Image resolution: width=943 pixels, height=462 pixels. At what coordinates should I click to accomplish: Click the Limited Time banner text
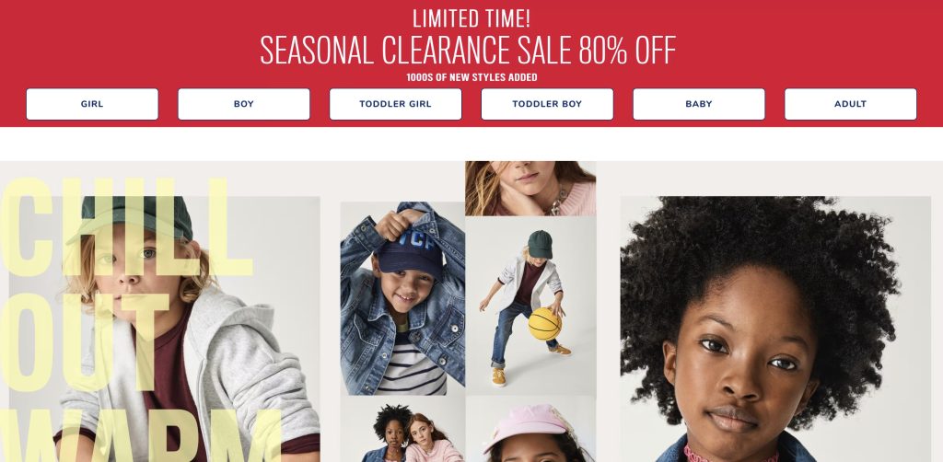coord(471,18)
